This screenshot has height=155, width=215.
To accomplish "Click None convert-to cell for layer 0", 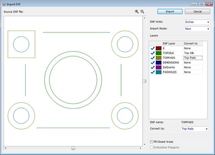I will click(193, 48).
